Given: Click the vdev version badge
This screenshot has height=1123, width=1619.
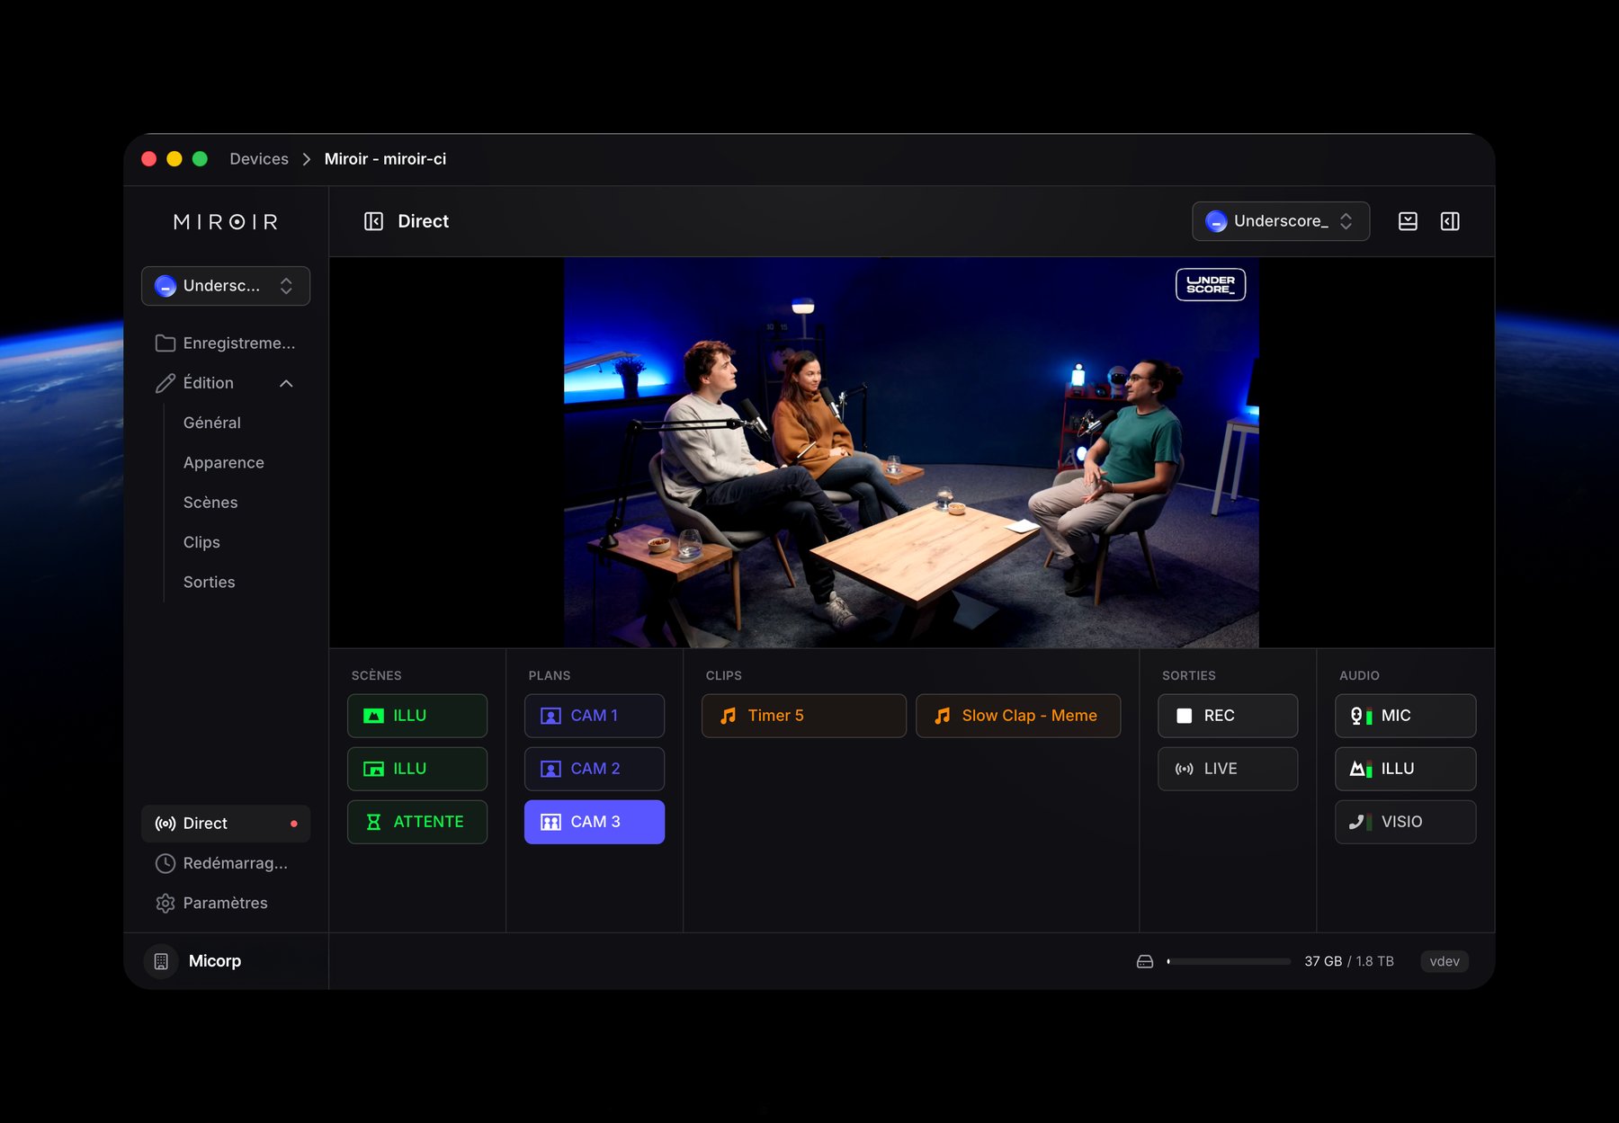Looking at the screenshot, I should coord(1444,960).
